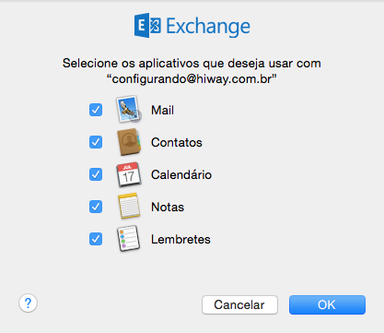This screenshot has width=384, height=333.
Task: Open help with the question mark button
Action: (x=28, y=303)
